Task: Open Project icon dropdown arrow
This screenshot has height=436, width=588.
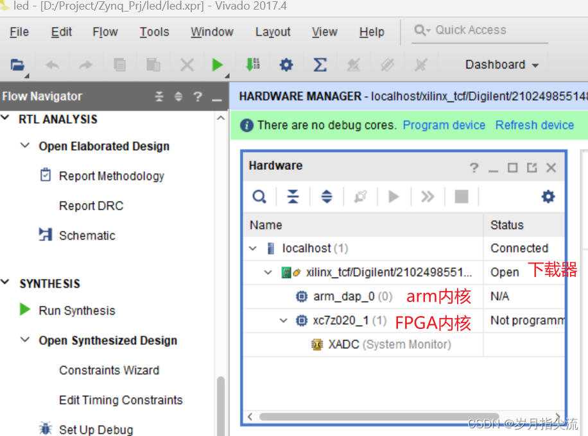Action: (x=26, y=76)
